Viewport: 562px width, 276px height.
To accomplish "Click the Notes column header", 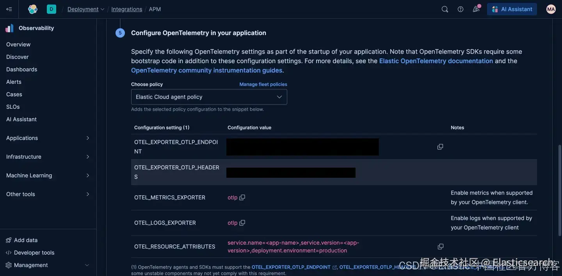I will click(x=457, y=127).
